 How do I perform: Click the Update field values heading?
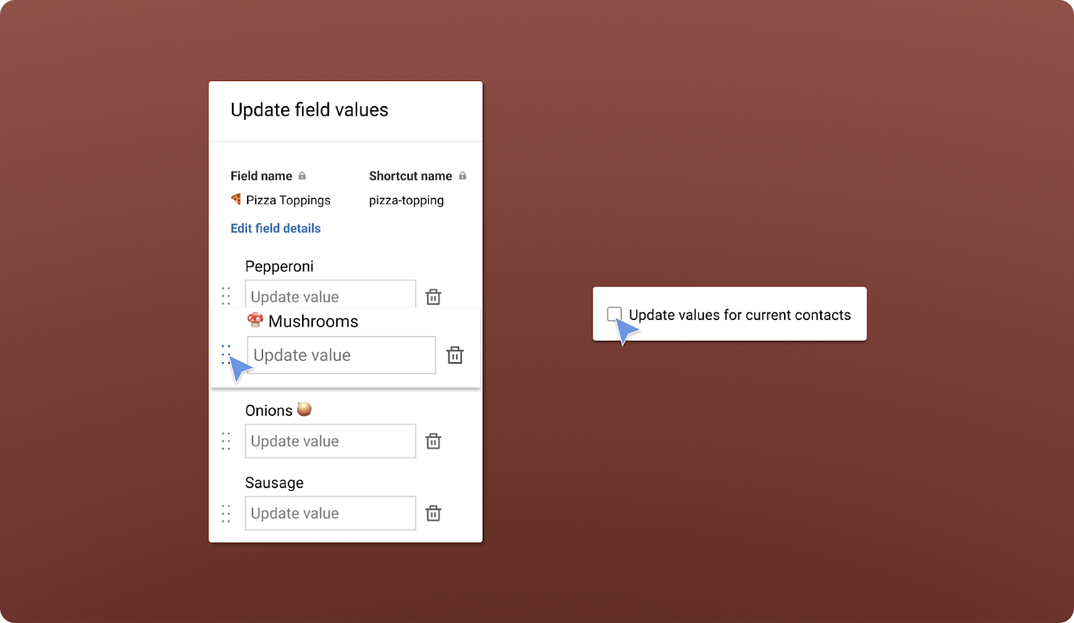(x=309, y=110)
